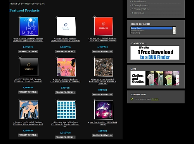The image size is (194, 144).
Task: Click Product Details for the SUNSHINE package
Action: click(x=65, y=51)
